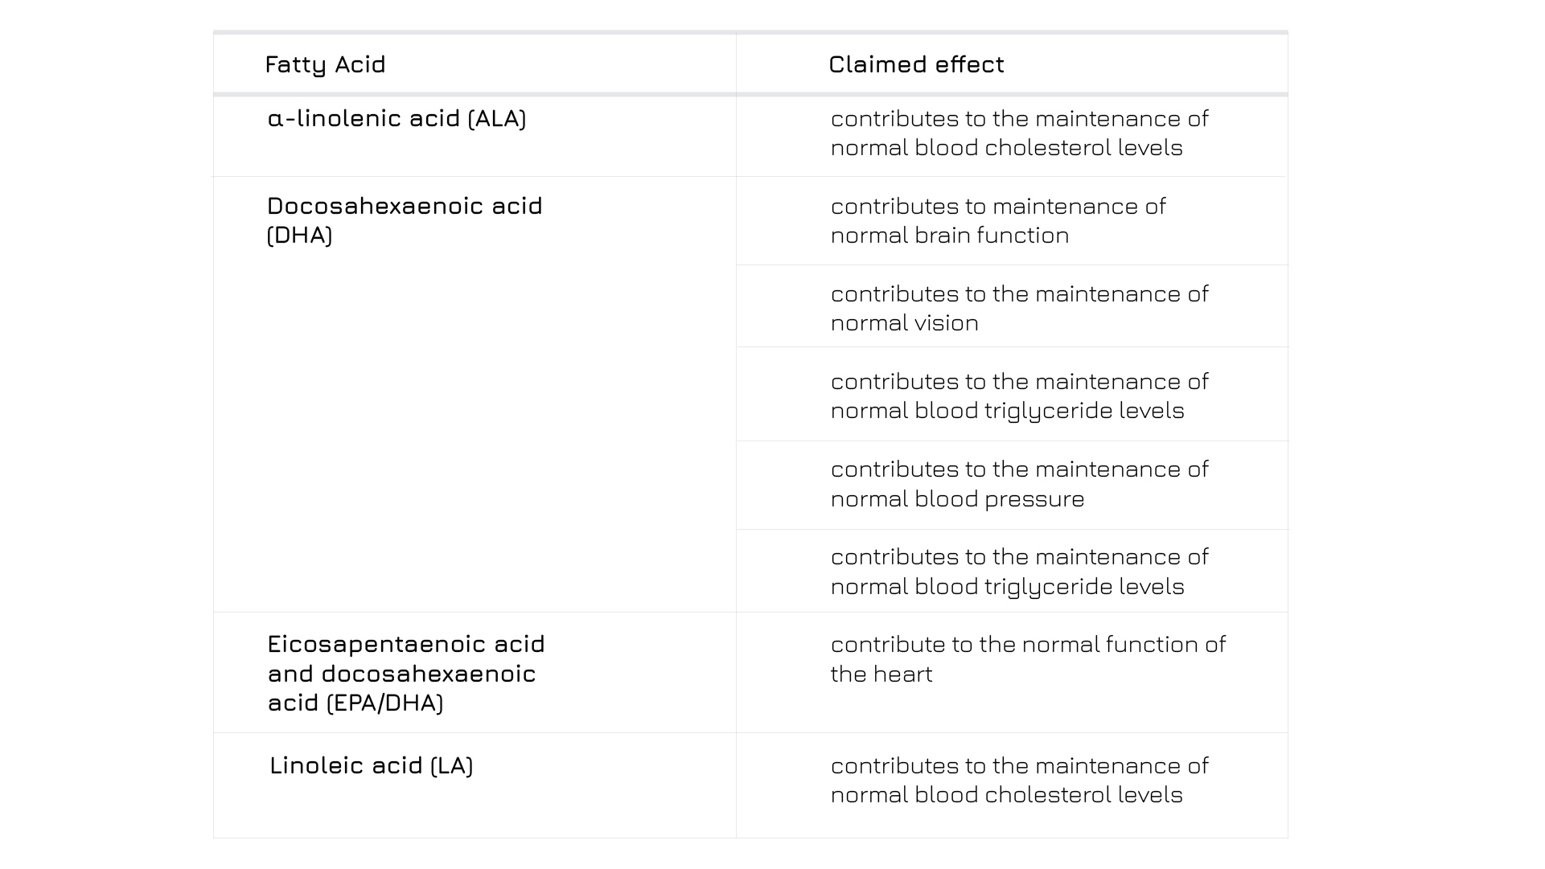Image resolution: width=1545 pixels, height=869 pixels.
Task: Click the standalone "(DHA)" abbreviation line
Action: click(x=299, y=236)
